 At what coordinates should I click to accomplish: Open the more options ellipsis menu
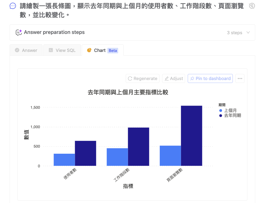240,78
